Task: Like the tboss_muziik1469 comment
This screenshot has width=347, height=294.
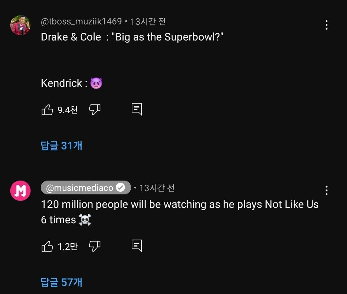Action: coord(47,110)
